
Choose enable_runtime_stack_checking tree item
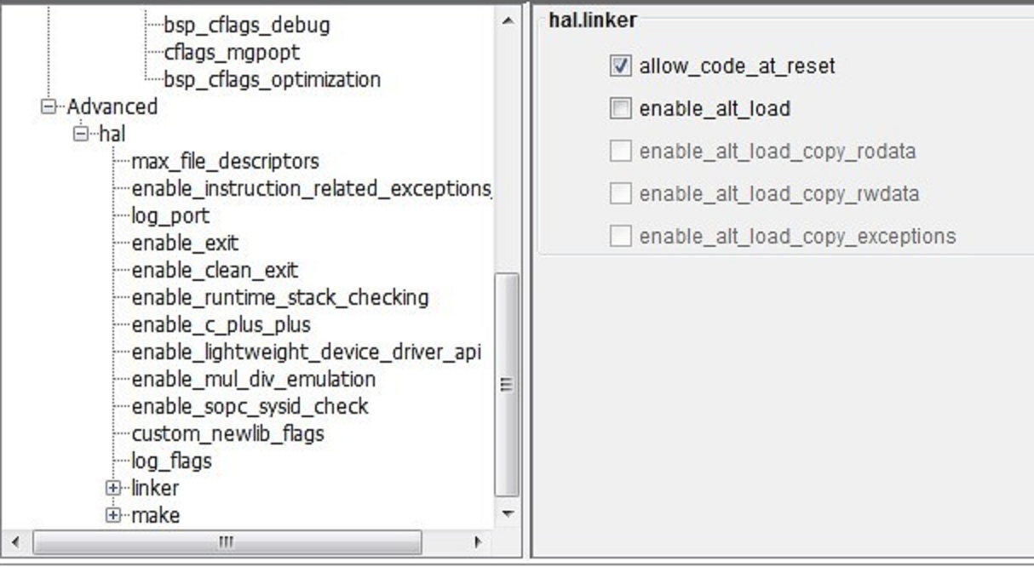tap(279, 298)
